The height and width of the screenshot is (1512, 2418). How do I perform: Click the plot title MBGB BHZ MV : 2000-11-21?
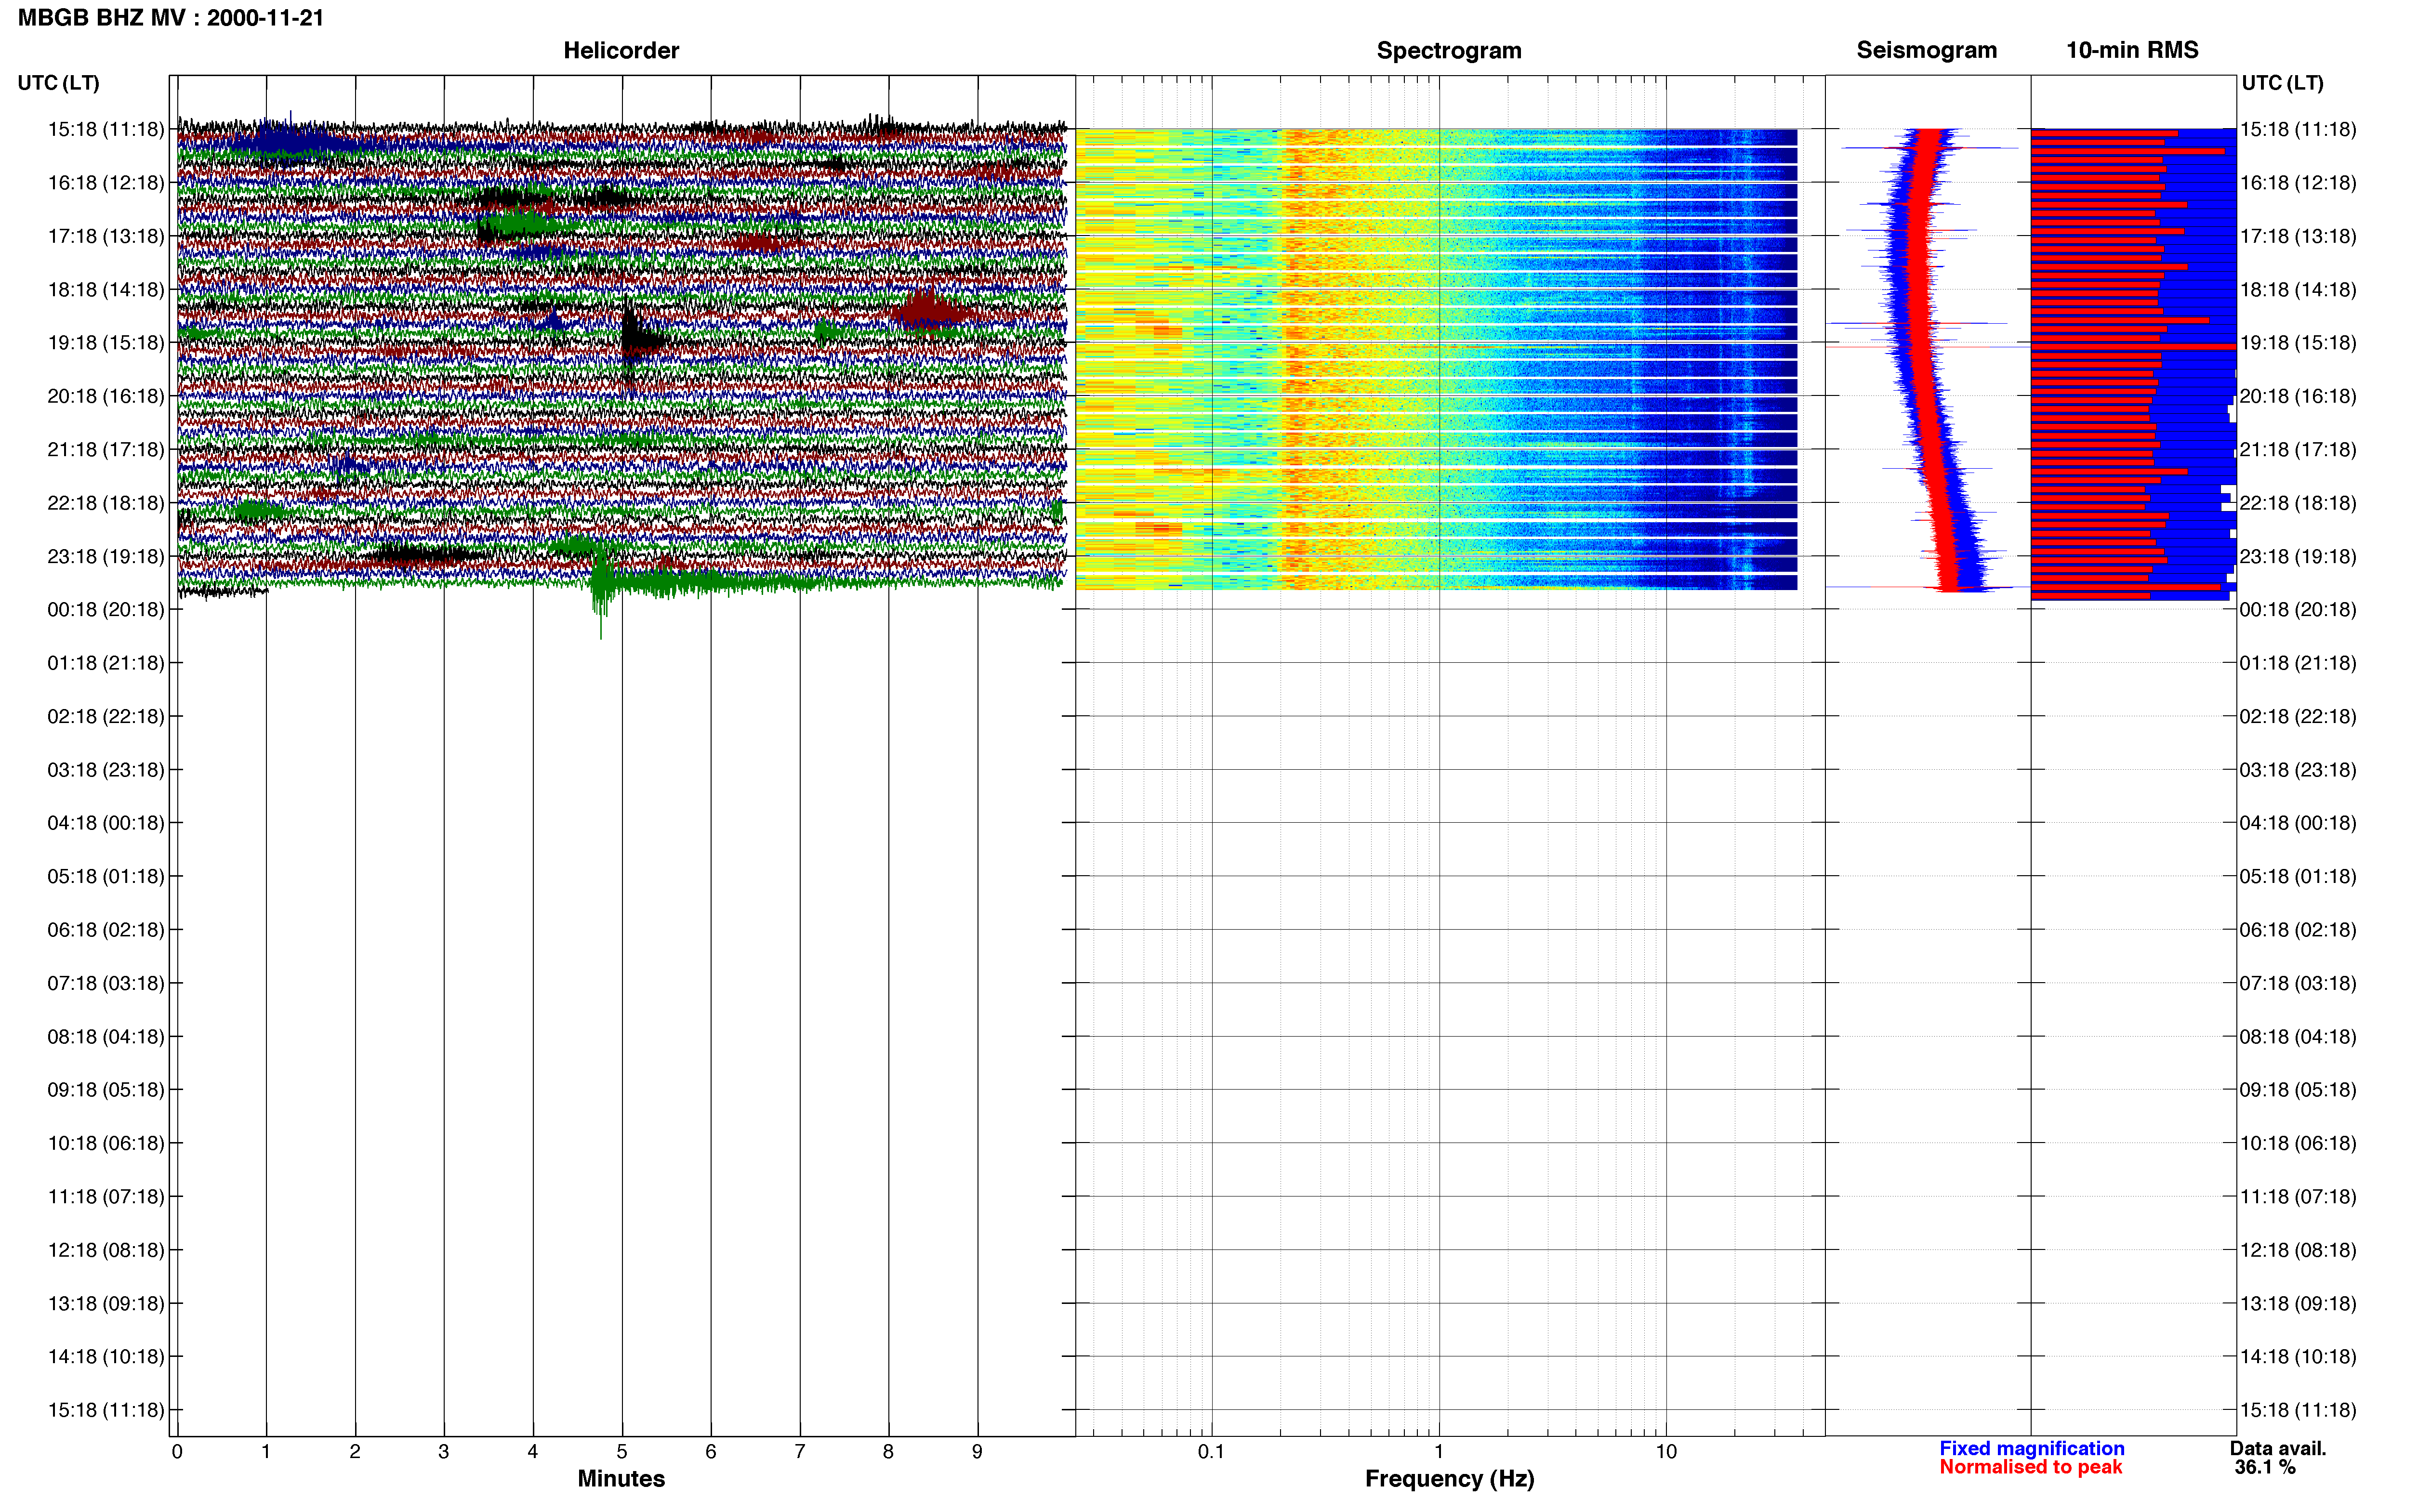(170, 17)
